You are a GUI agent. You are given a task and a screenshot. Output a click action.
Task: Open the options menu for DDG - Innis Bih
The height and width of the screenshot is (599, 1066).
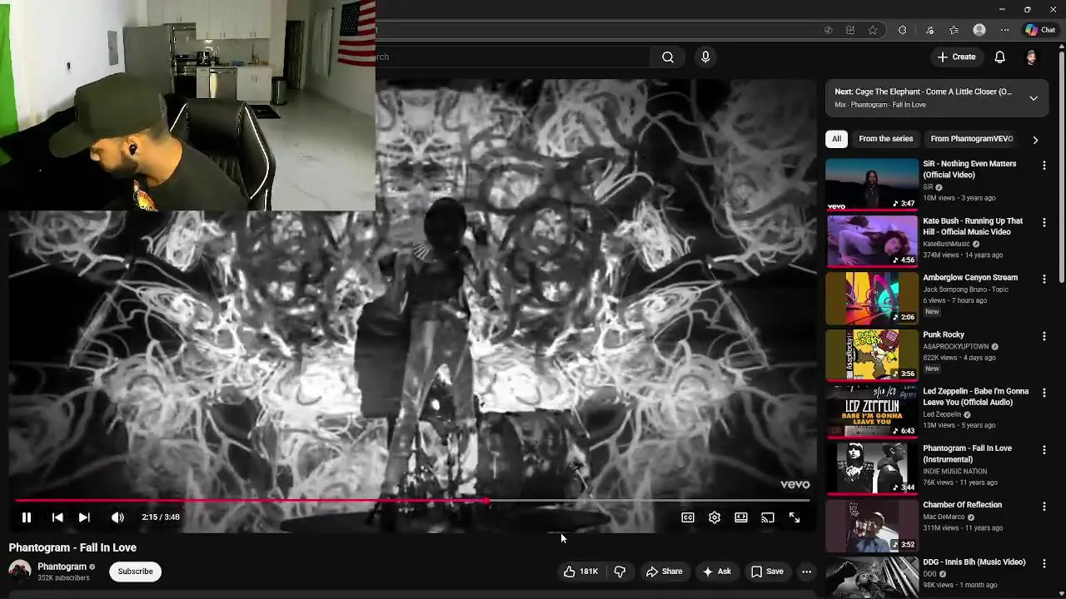click(x=1044, y=563)
